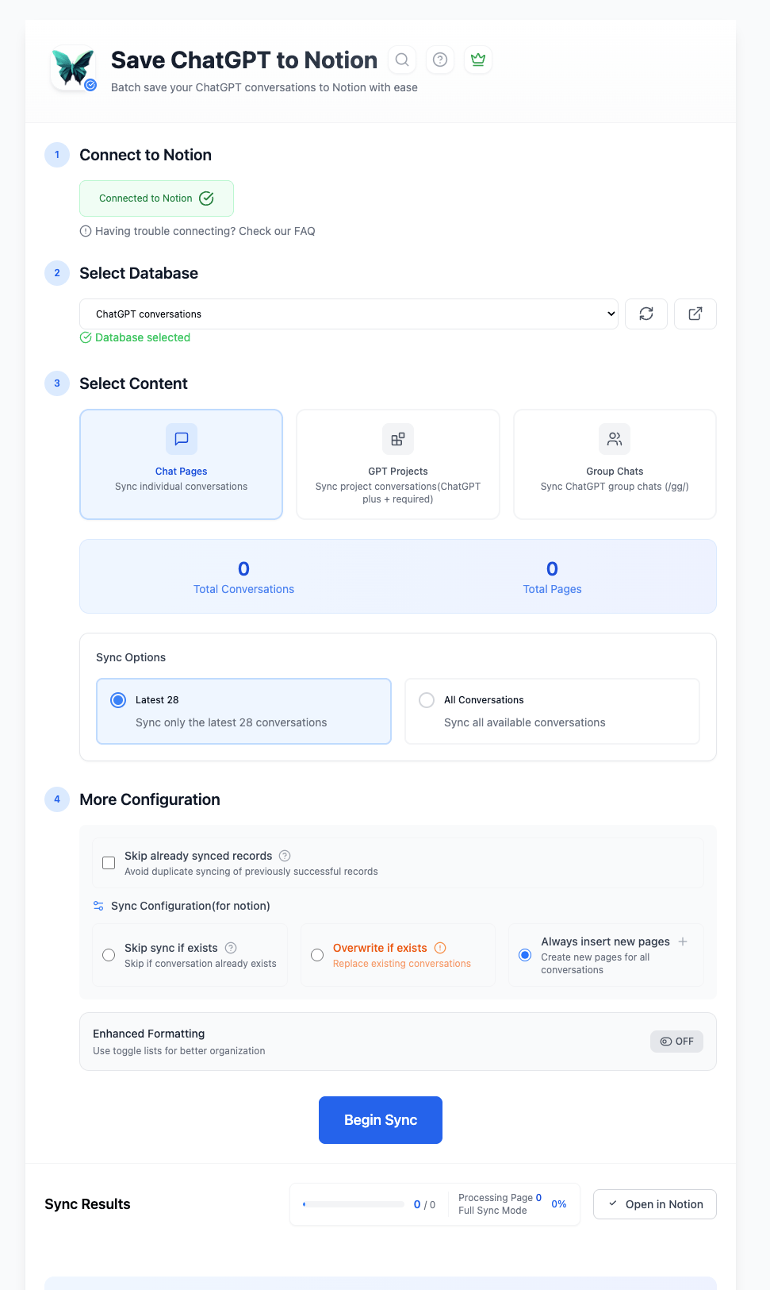Choose Always insert new pages radio
The height and width of the screenshot is (1290, 770).
point(525,955)
